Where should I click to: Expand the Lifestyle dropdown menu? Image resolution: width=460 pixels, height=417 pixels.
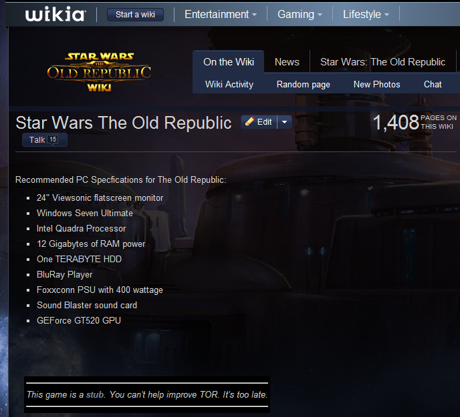tap(366, 15)
